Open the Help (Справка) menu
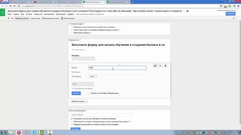 70,14
